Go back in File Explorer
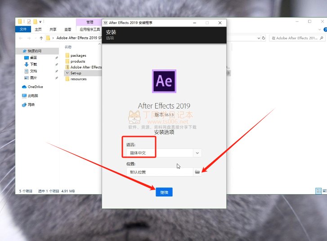 (x=21, y=38)
